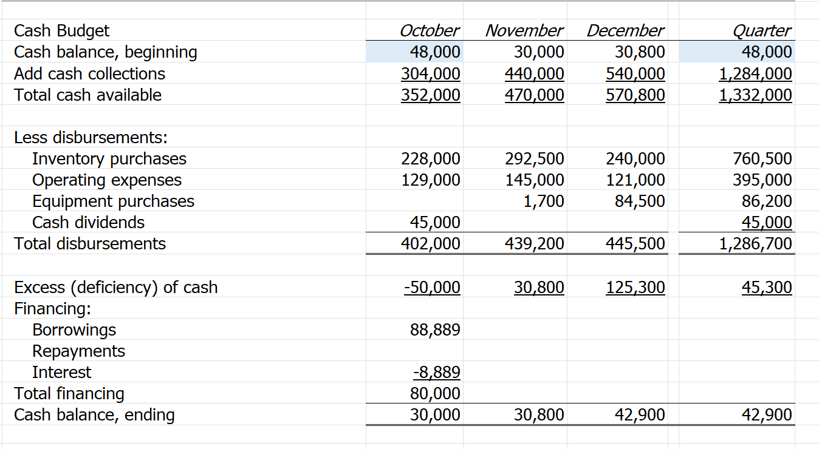Viewport: 819px width, 449px height.
Task: Select October beginning cash balance 48,000
Action: click(x=434, y=52)
